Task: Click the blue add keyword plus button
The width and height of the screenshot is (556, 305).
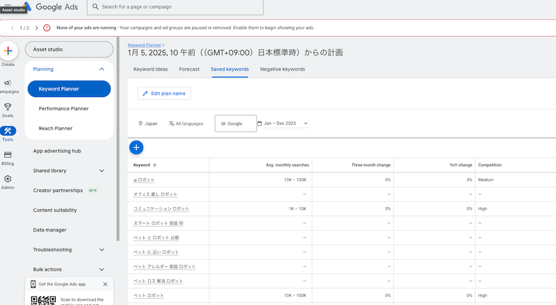Action: pyautogui.click(x=136, y=147)
